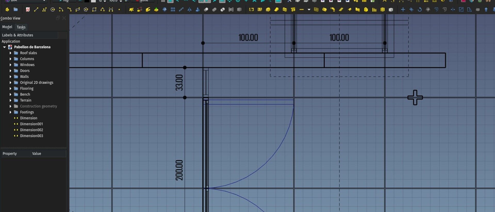
Task: Click the 200.00 dimension label
Action: click(x=179, y=170)
